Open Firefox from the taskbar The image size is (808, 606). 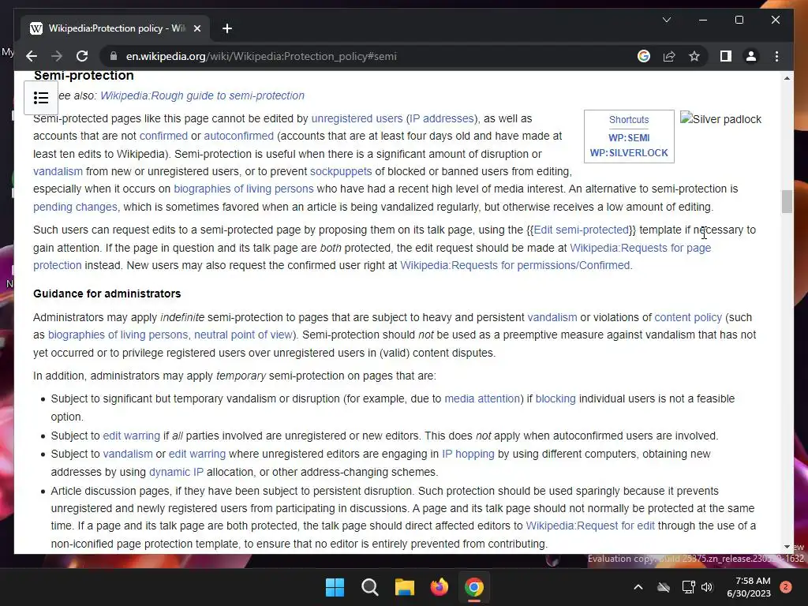[x=439, y=587]
